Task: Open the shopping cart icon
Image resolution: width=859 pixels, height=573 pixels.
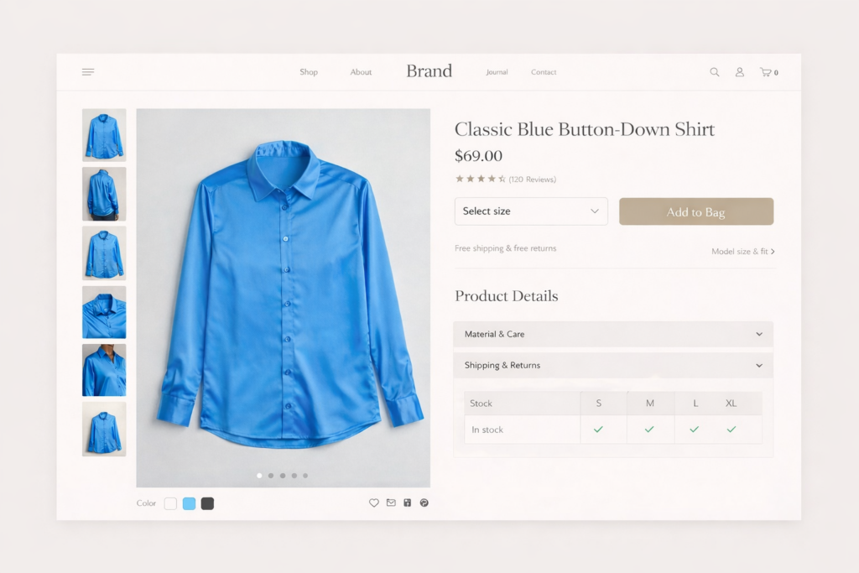Action: 766,72
